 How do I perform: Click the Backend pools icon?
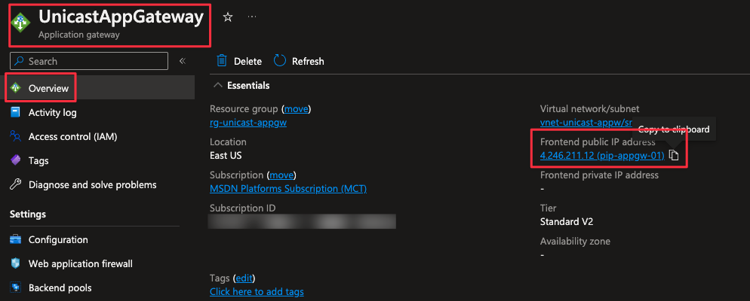pyautogui.click(x=15, y=288)
